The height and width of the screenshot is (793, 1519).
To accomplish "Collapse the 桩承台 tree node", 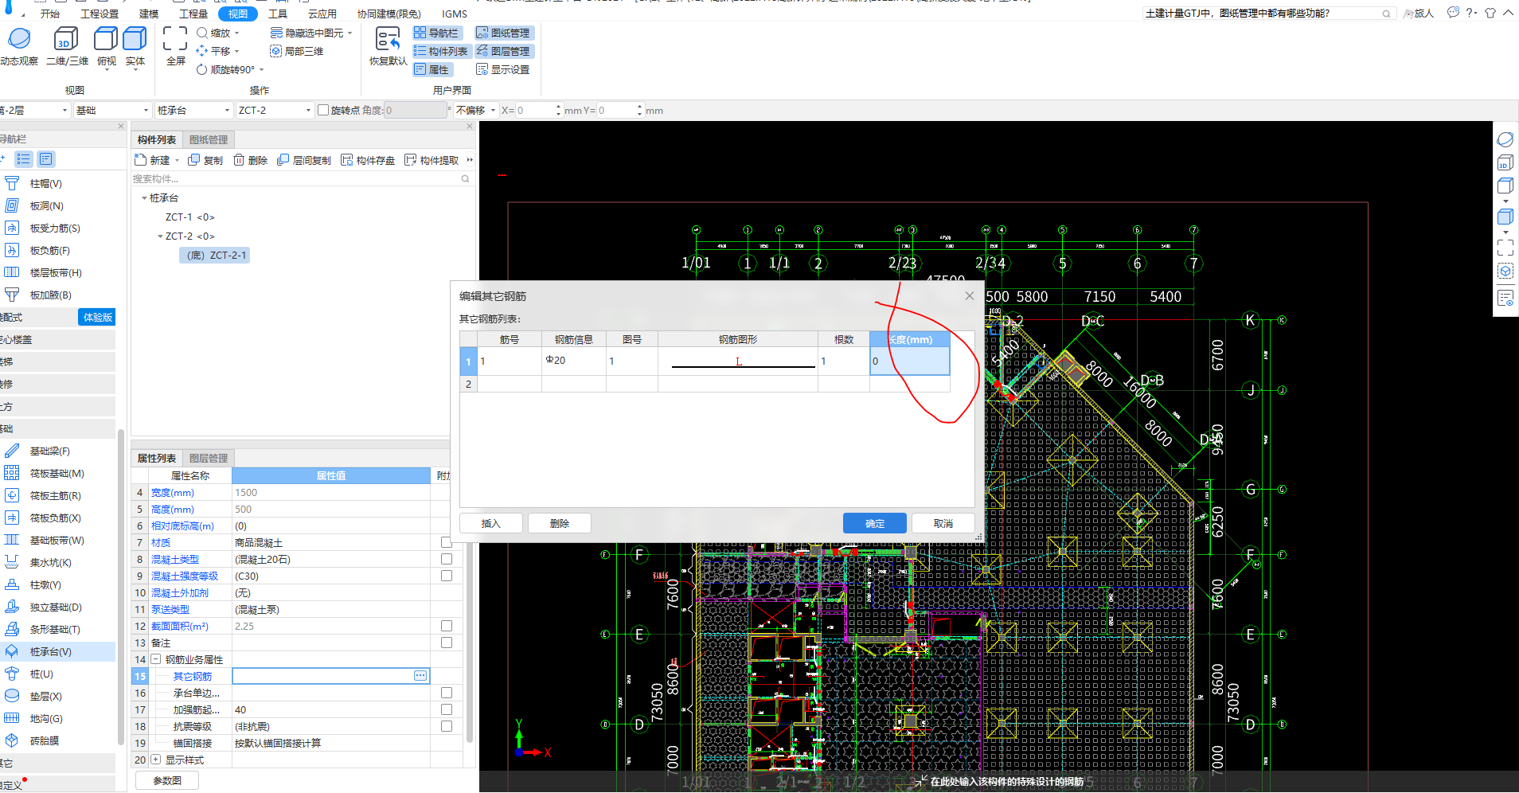I will (x=144, y=198).
